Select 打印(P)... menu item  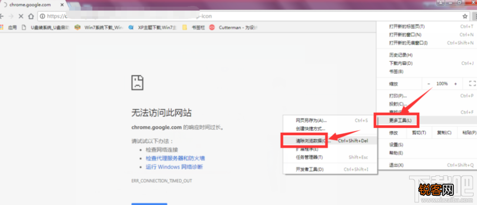426,96
